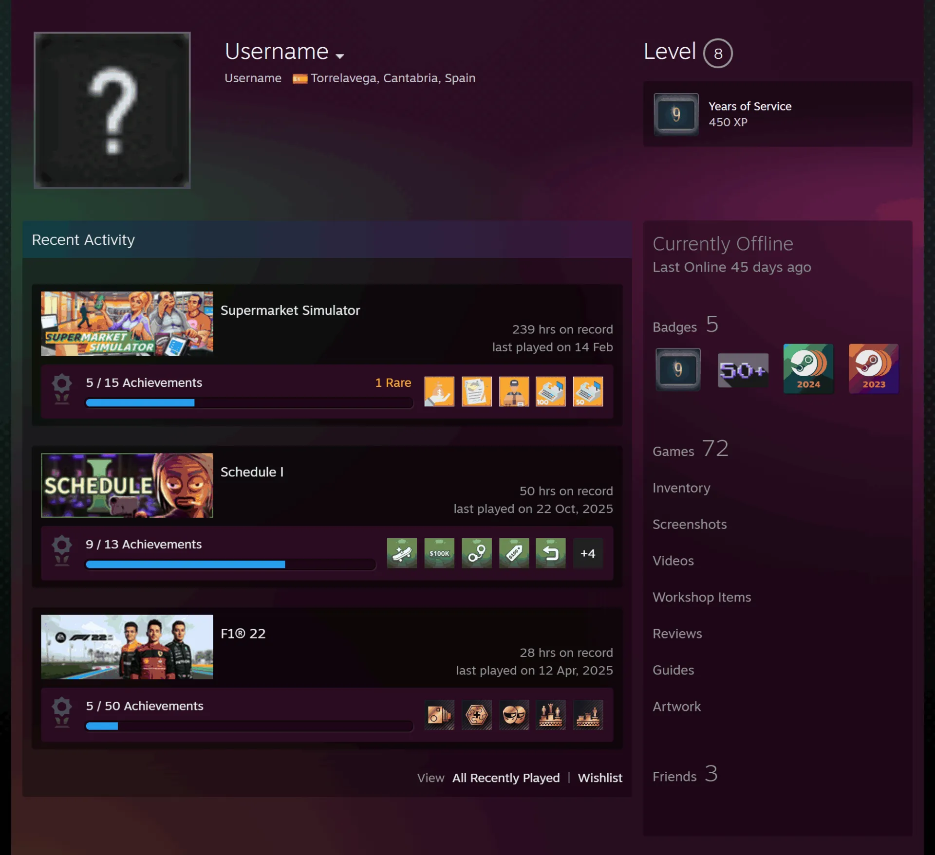Open the Inventory link

click(681, 488)
